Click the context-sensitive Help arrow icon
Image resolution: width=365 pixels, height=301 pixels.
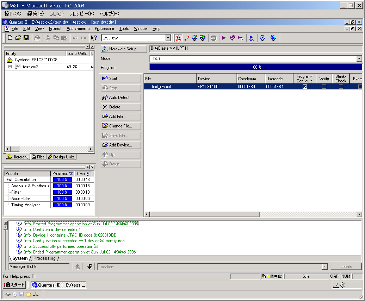coord(94,38)
